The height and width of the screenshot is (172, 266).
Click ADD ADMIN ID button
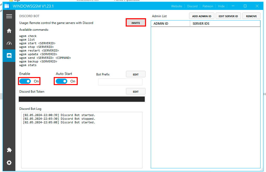pos(202,16)
